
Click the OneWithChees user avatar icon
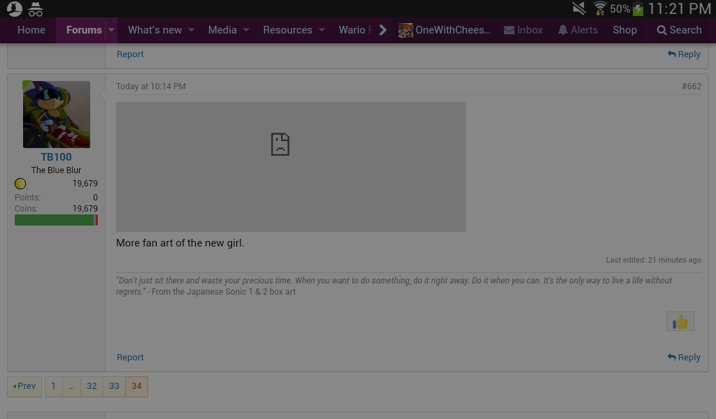coord(406,30)
